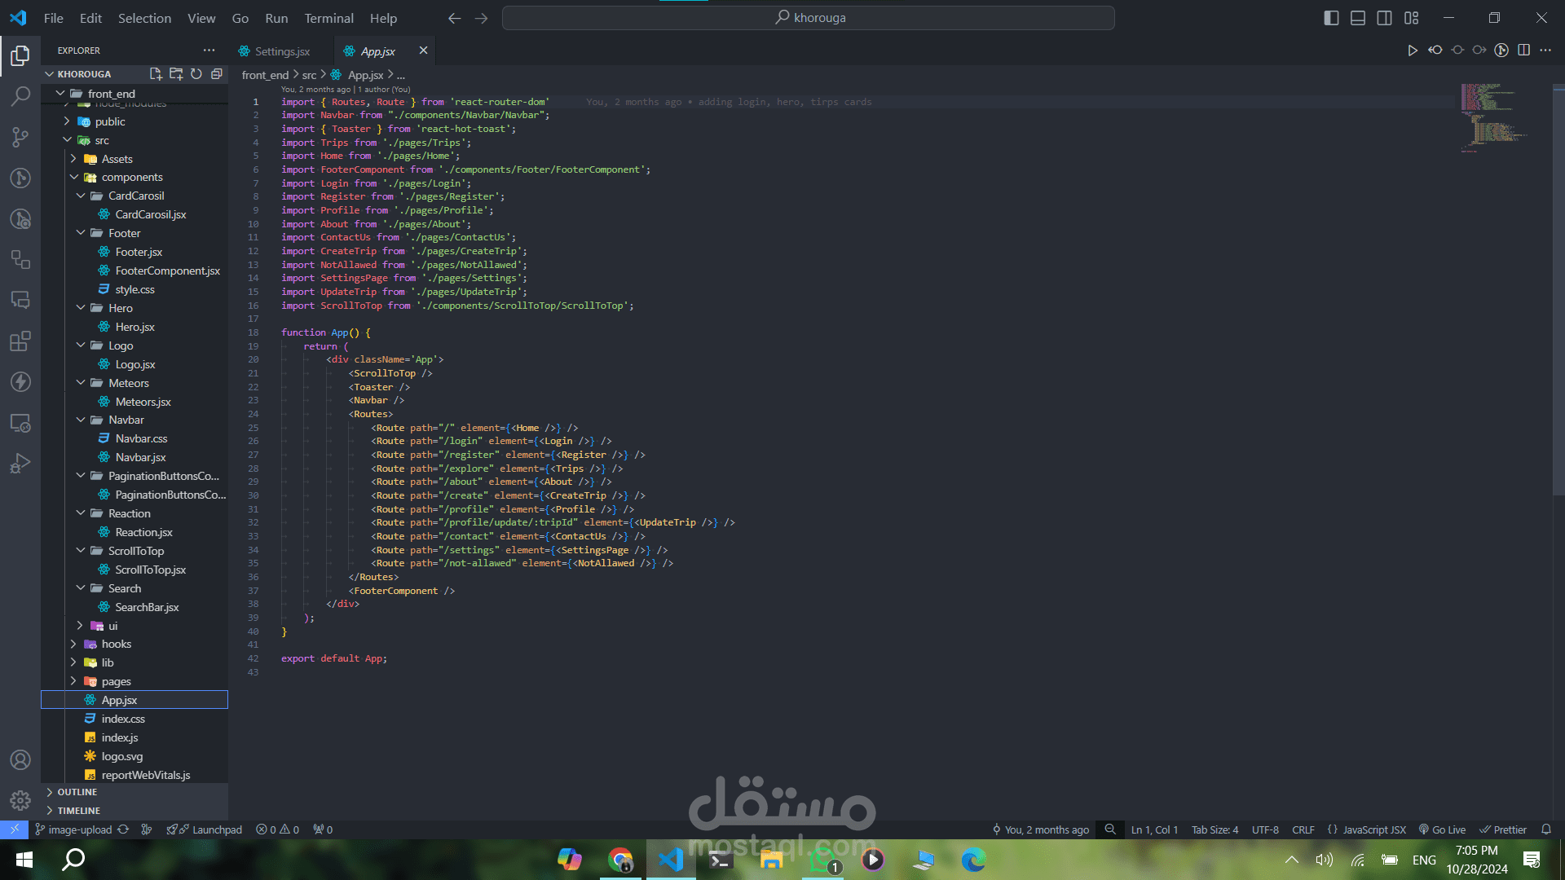Expand the OUTLINE section
The height and width of the screenshot is (880, 1565).
click(77, 792)
